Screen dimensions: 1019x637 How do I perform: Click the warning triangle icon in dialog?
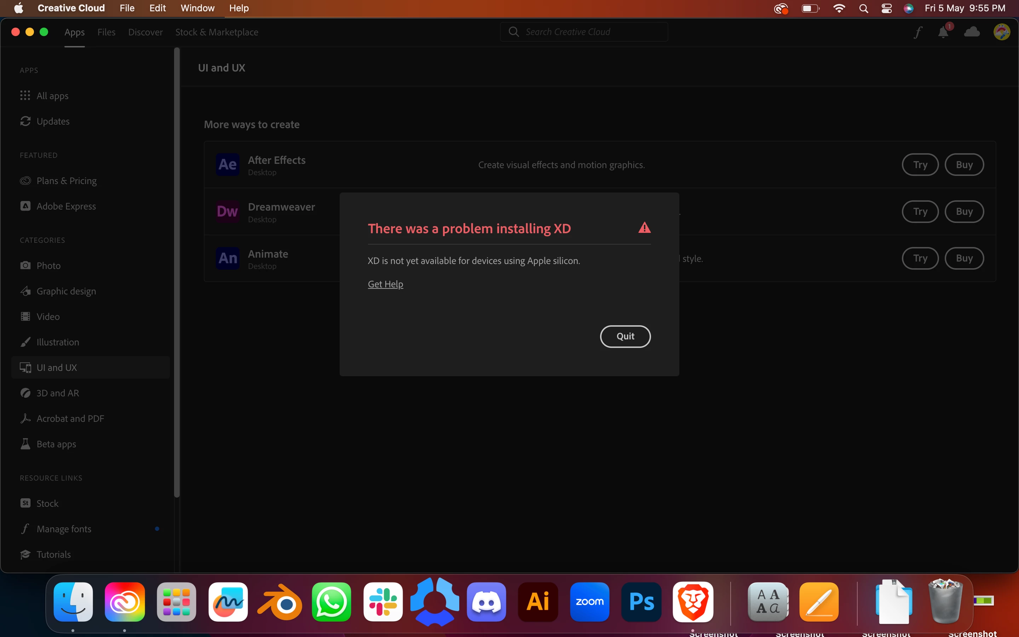tap(644, 228)
